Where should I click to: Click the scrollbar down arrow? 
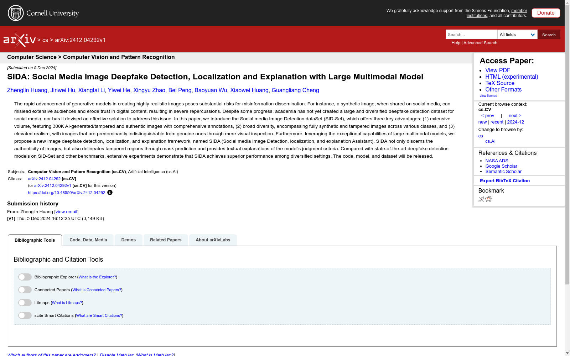tap(567, 353)
